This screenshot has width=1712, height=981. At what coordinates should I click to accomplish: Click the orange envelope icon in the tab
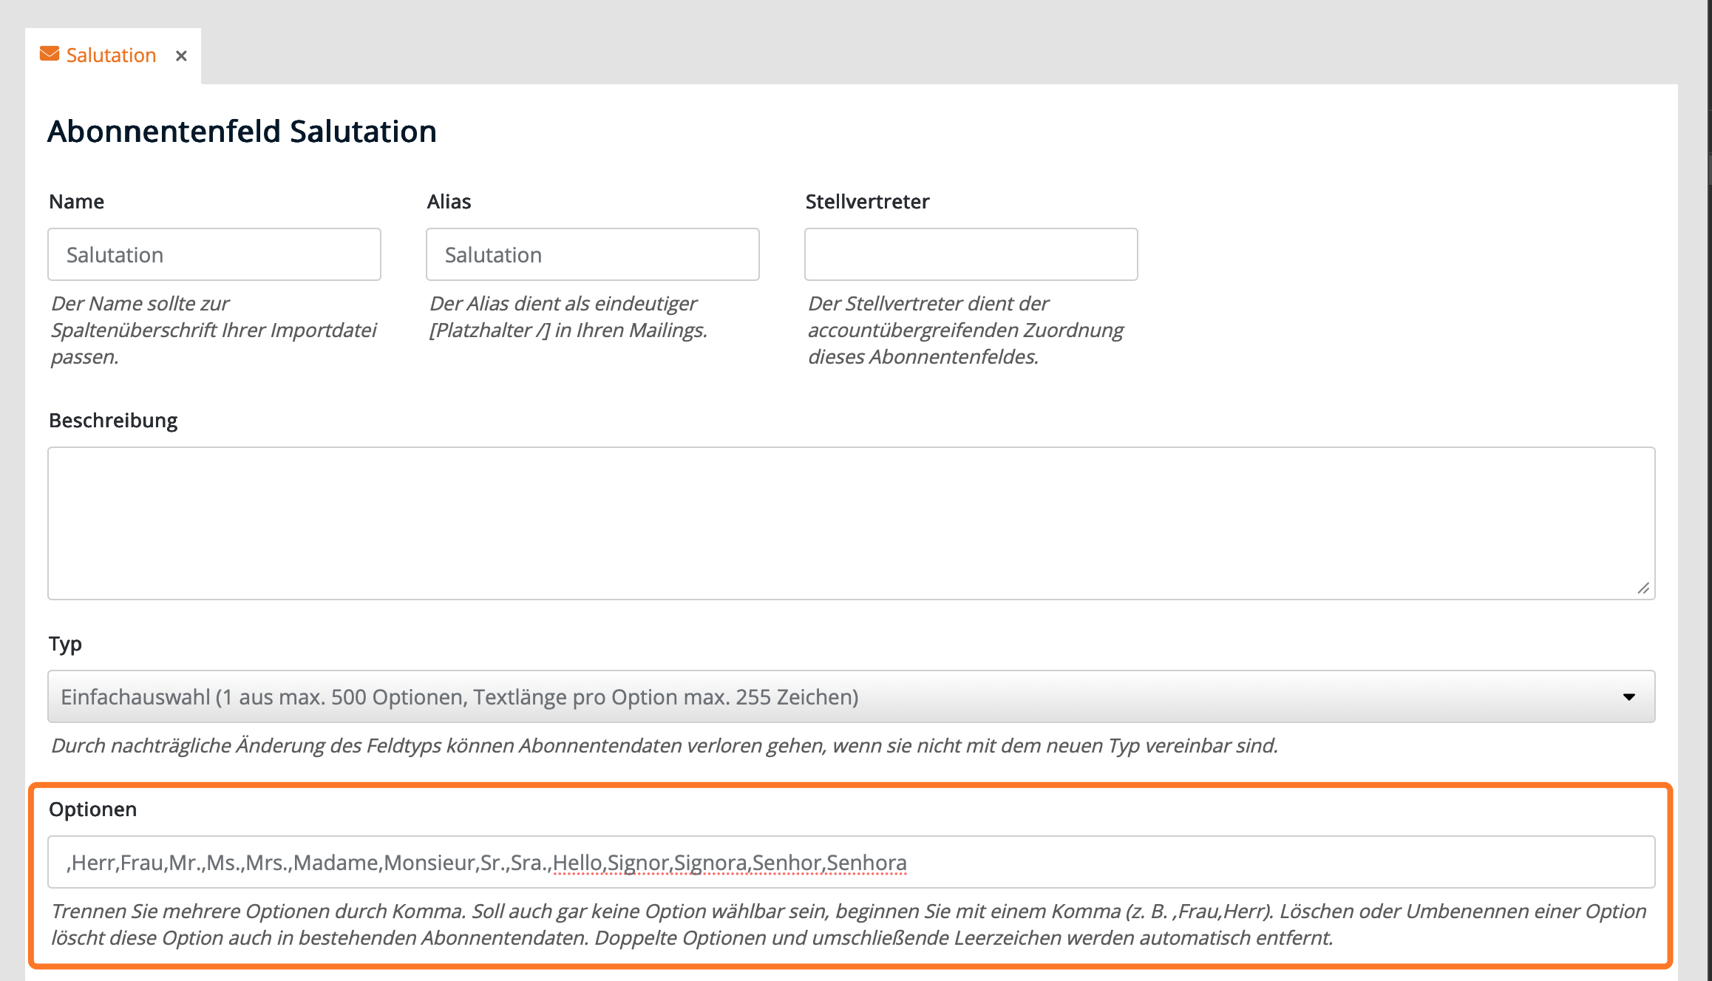click(x=50, y=55)
